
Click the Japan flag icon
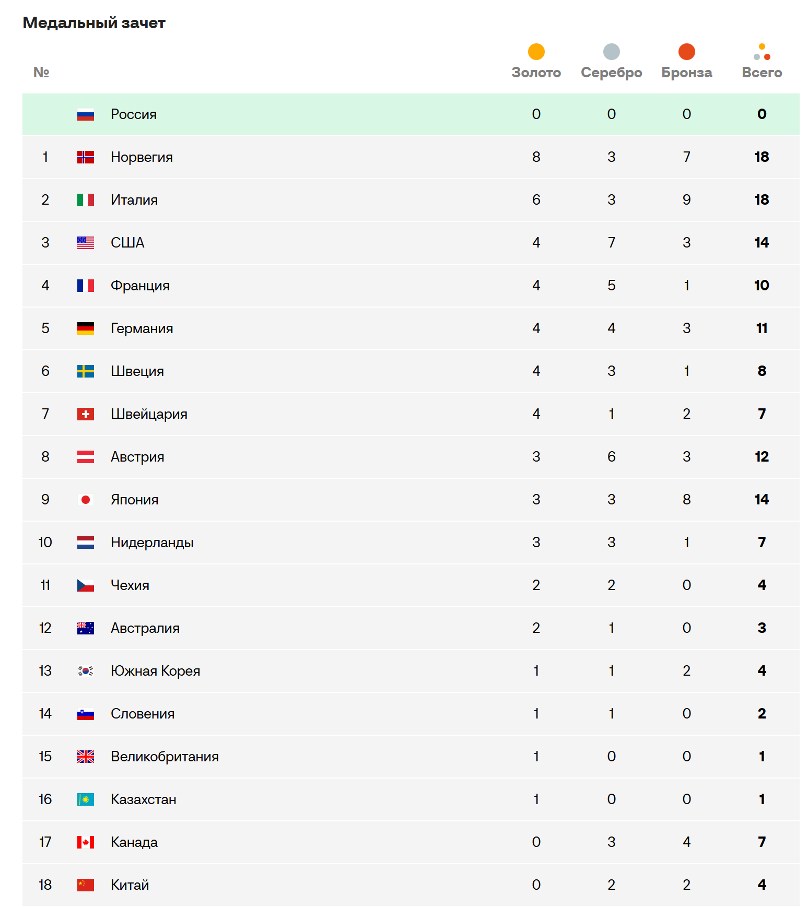[x=86, y=500]
